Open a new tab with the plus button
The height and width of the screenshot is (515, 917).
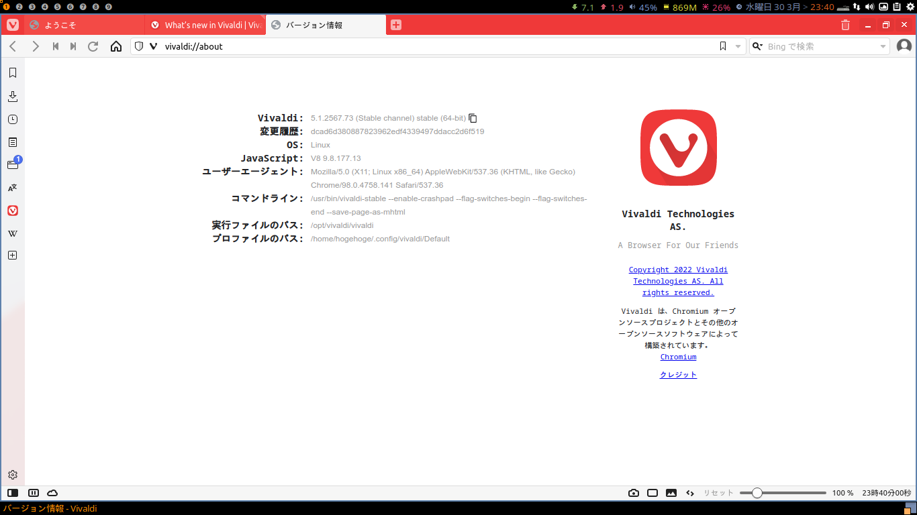pyautogui.click(x=396, y=25)
